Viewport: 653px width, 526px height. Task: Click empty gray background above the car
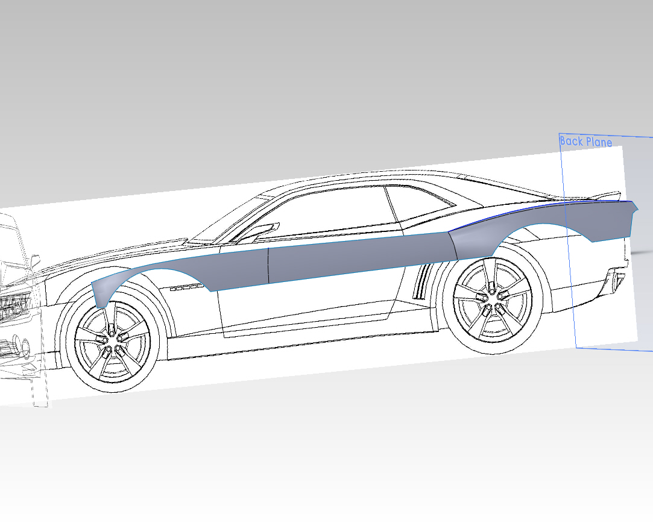click(301, 72)
